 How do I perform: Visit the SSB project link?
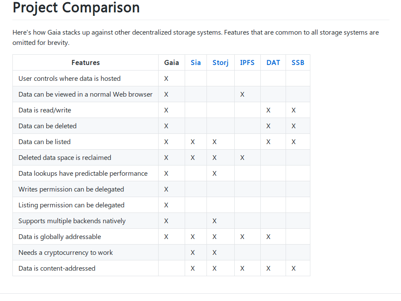click(298, 62)
